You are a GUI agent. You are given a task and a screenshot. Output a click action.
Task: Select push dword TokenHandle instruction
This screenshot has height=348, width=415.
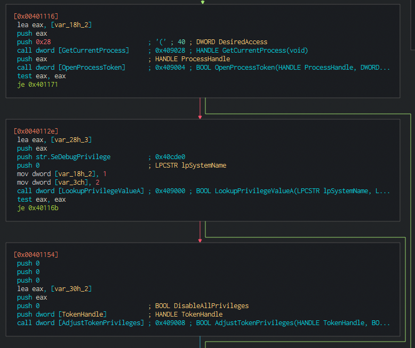62,314
